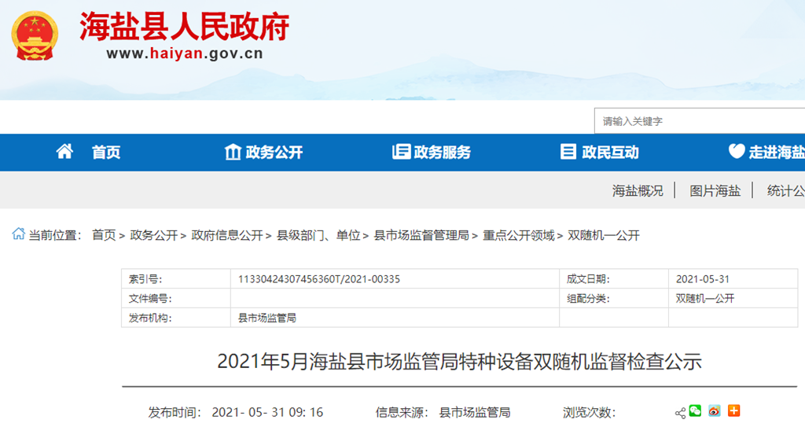
Task: Open the 政务公开 navigation menu
Action: tap(274, 152)
